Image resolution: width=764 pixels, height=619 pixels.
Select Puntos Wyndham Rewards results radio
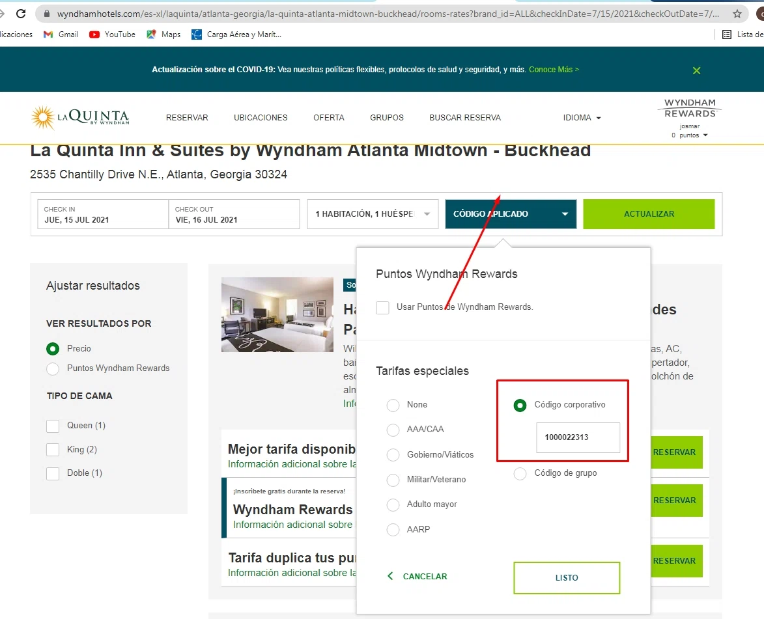pos(53,368)
